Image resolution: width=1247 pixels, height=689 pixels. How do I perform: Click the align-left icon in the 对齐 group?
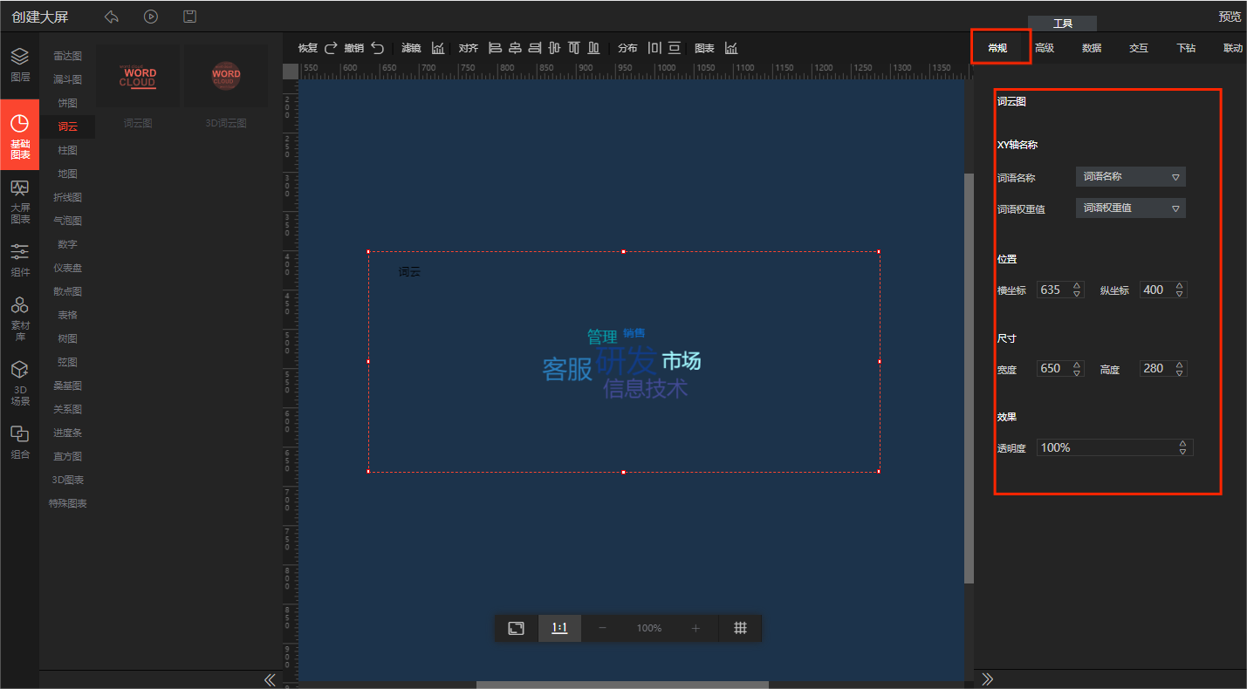tap(495, 48)
